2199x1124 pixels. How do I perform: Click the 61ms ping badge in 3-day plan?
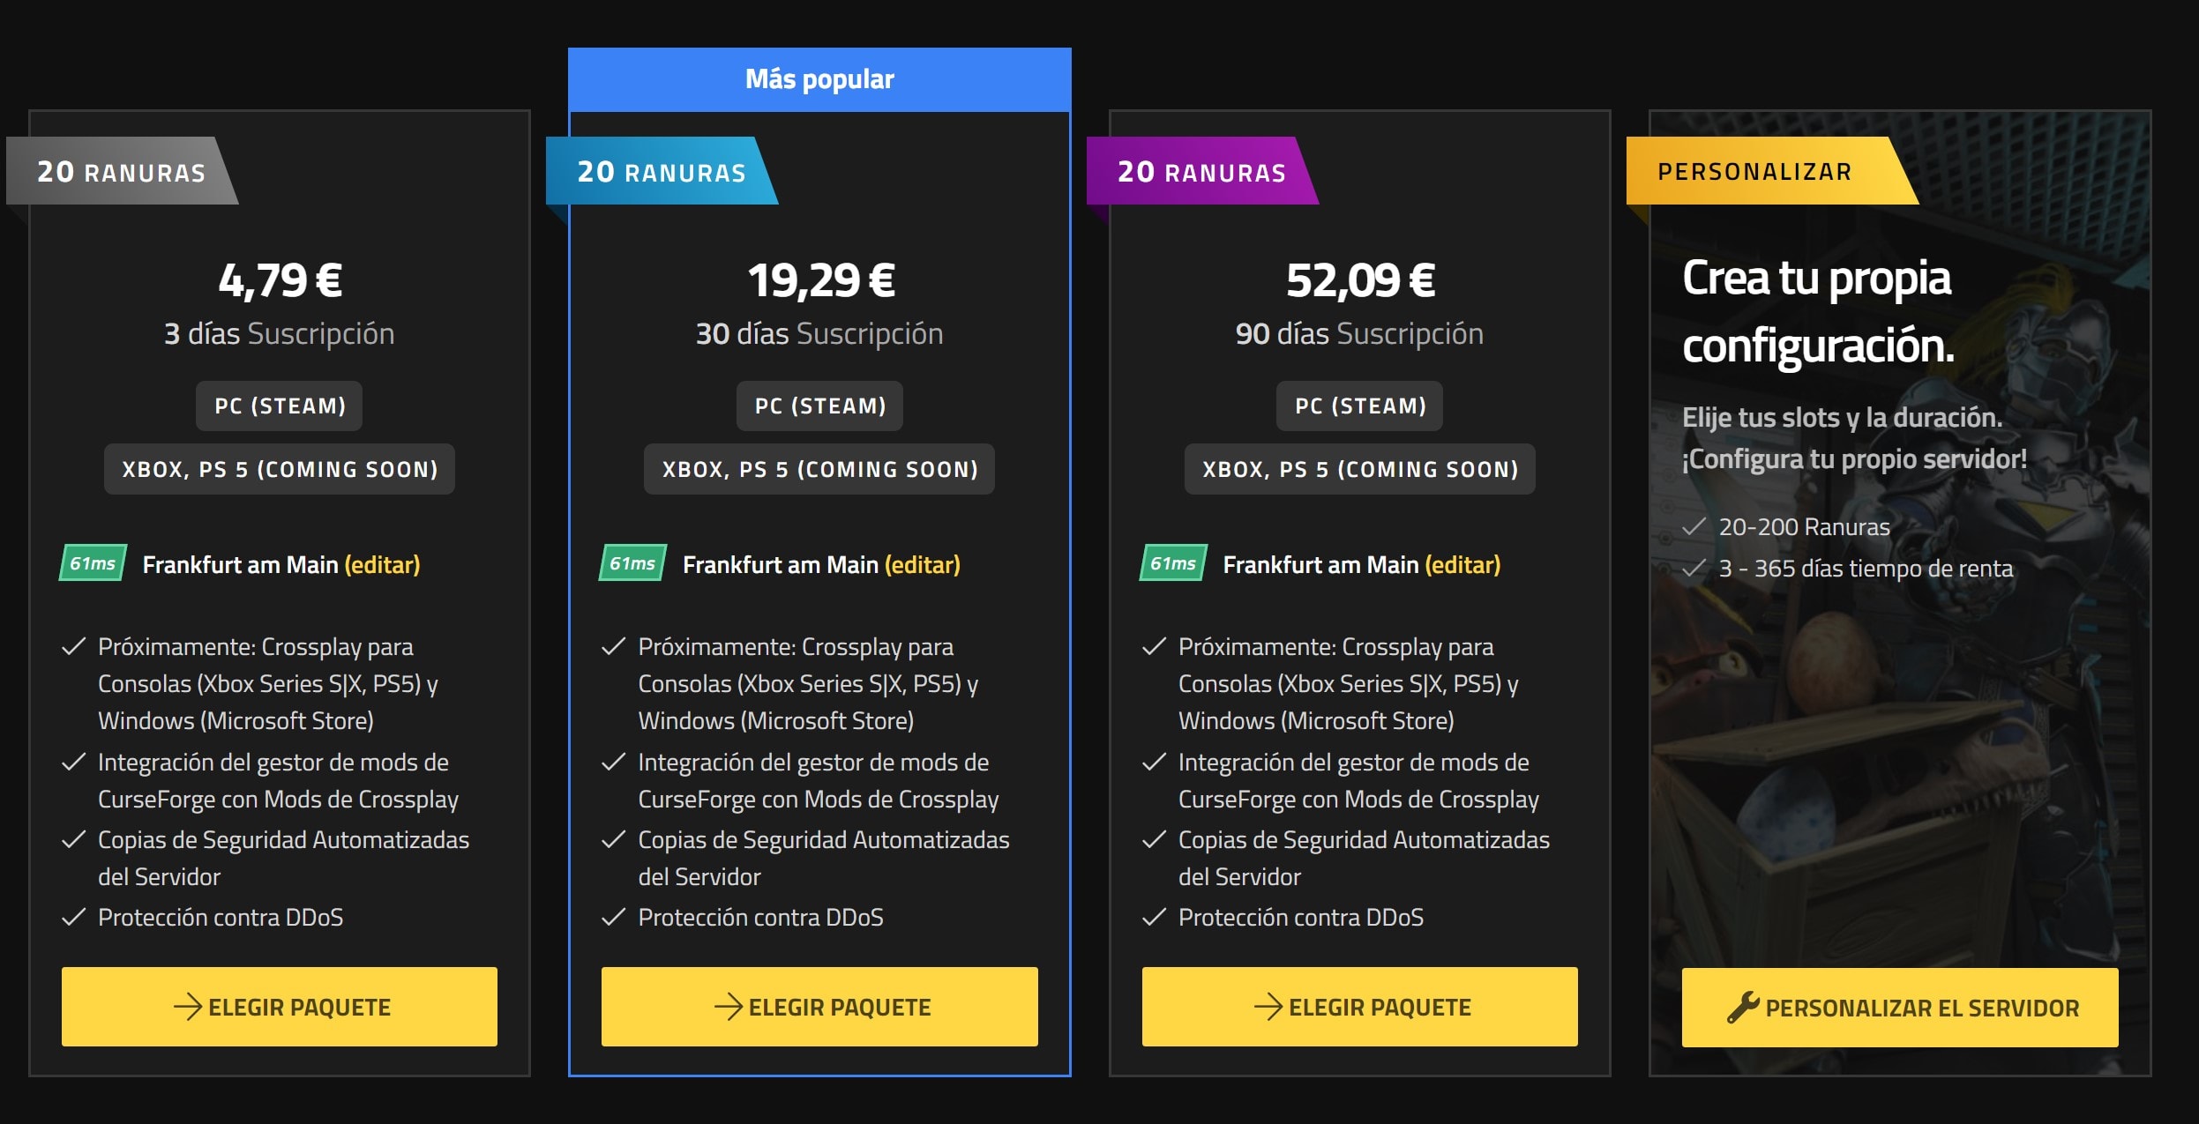[93, 563]
